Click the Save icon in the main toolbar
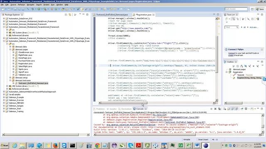266x149 pixels. click(x=15, y=9)
